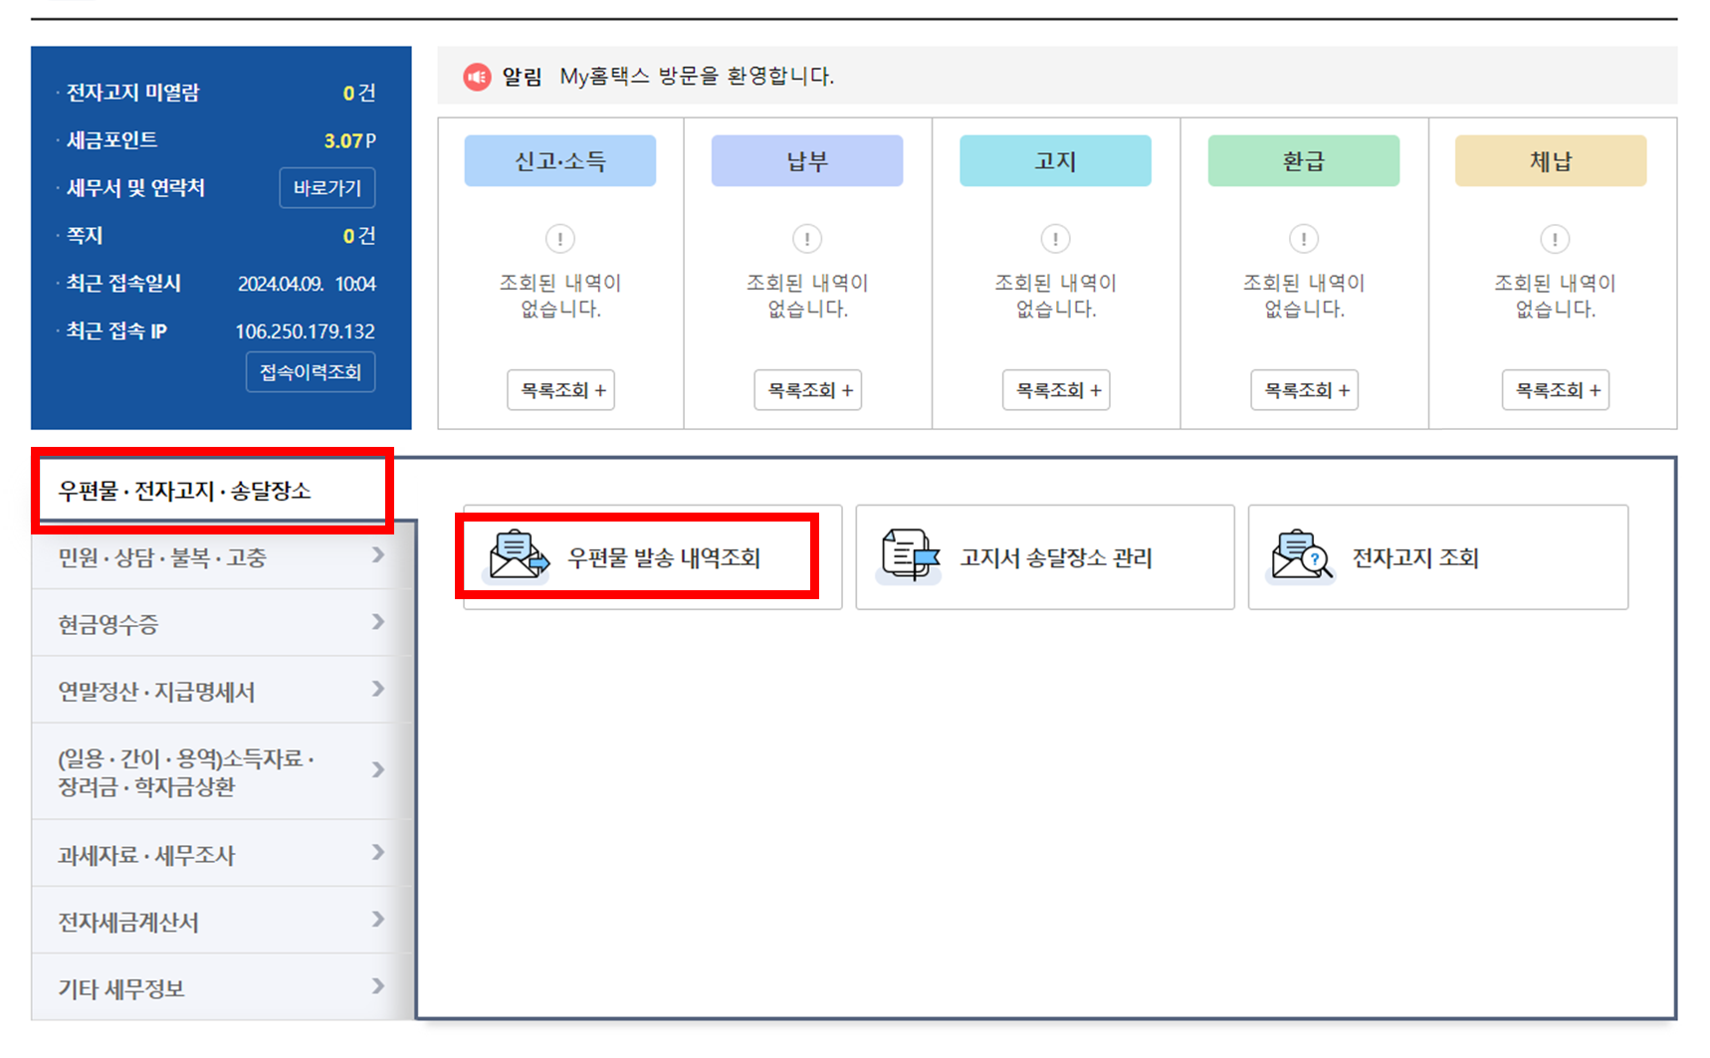Click the exclamation icon under 체납
Viewport: 1710px width, 1058px height.
[x=1555, y=239]
